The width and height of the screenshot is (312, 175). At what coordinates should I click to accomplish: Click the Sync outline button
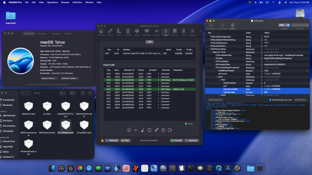tap(216, 100)
